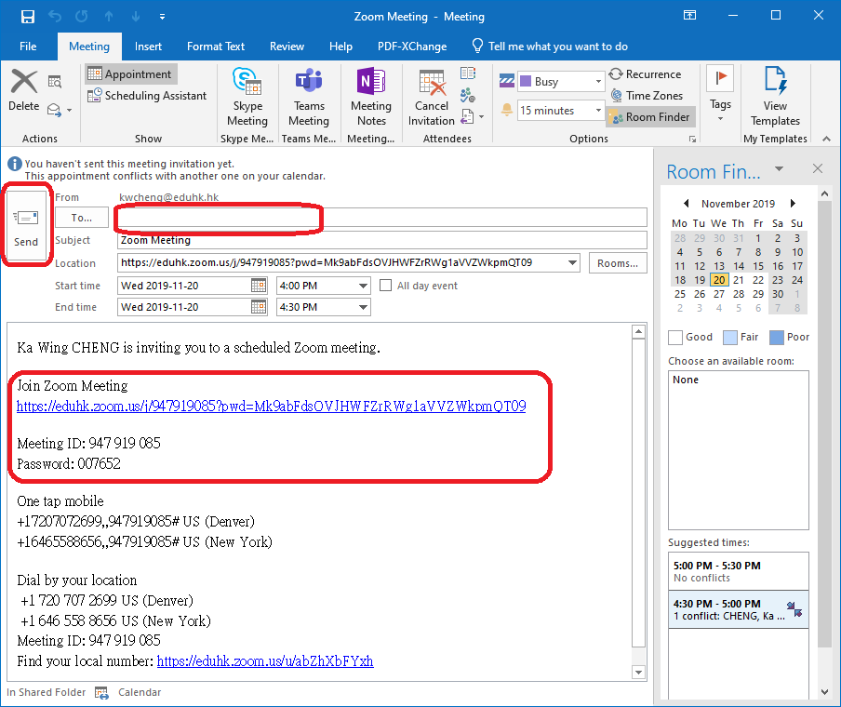Click the To... button
841x707 pixels.
point(82,218)
